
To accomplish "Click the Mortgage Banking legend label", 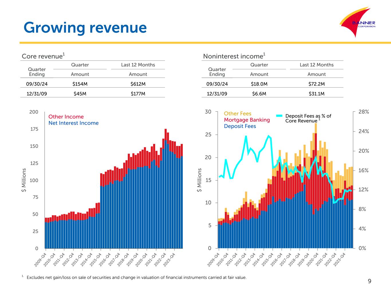I will click(x=247, y=120).
